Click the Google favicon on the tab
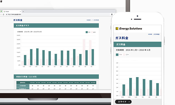The height and width of the screenshot is (105, 175). [x=4, y=12]
